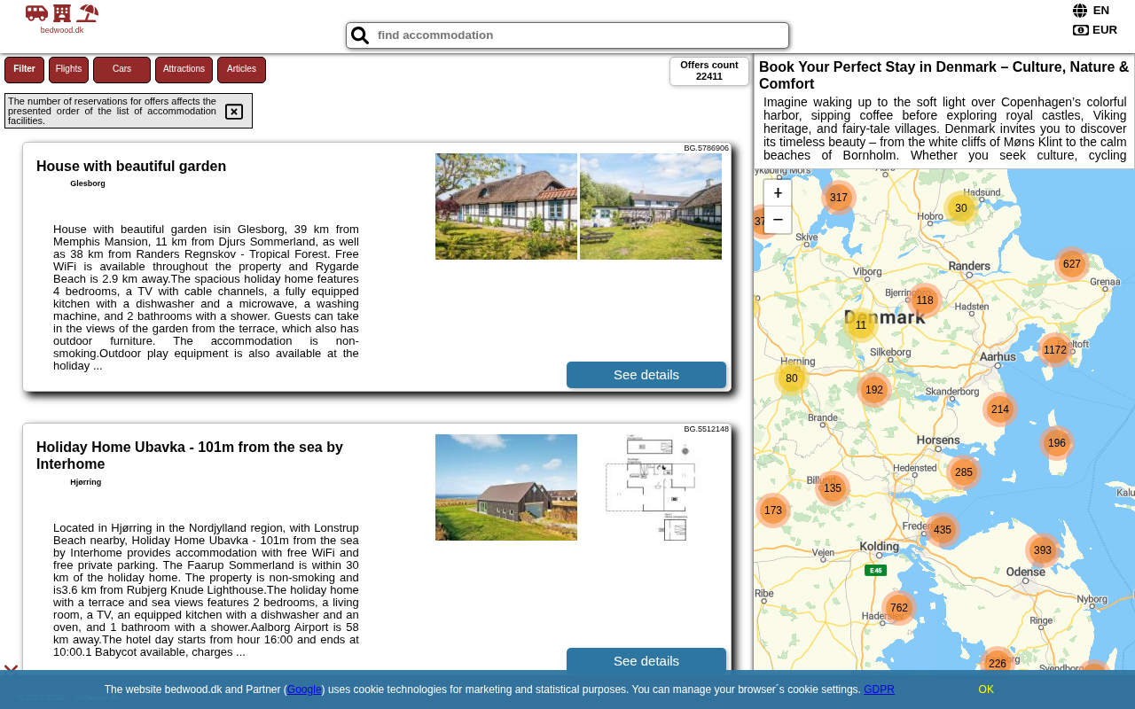Screen dimensions: 1135x709
Task: Click the globe language icon
Action: [x=1080, y=11]
